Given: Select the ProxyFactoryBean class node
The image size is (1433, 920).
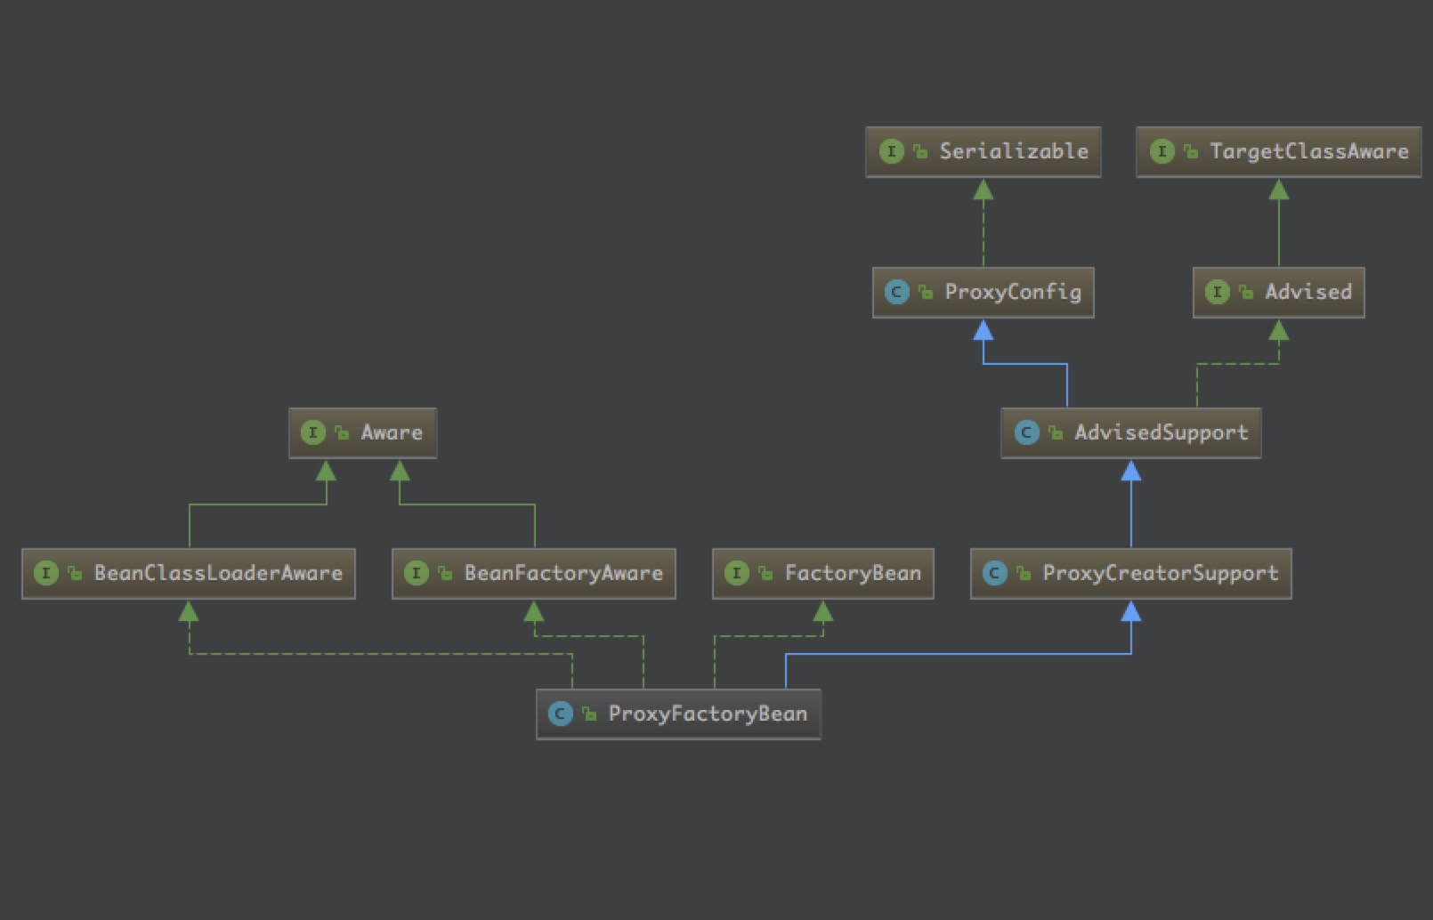Looking at the screenshot, I should (x=678, y=714).
